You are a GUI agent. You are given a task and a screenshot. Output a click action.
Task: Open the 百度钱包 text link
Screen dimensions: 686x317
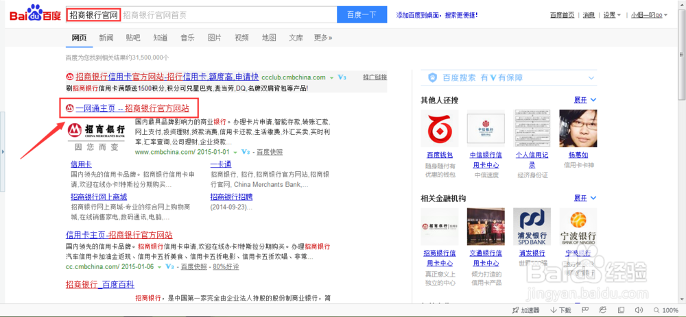tap(440, 155)
